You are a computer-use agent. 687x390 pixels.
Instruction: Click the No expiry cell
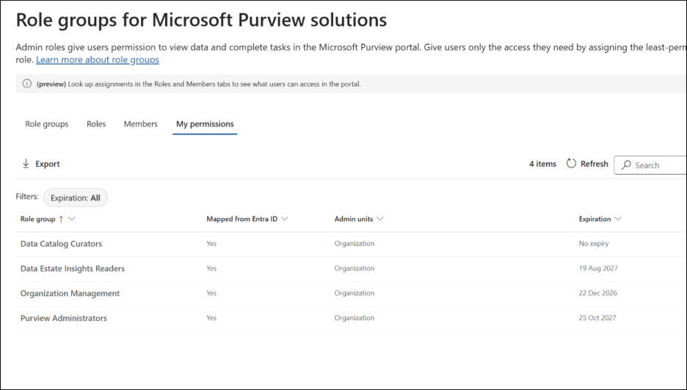(594, 243)
